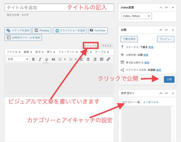This screenshot has height=142, width=181.
Task: Open the フォーマット menu
Action: pyautogui.click(x=68, y=52)
